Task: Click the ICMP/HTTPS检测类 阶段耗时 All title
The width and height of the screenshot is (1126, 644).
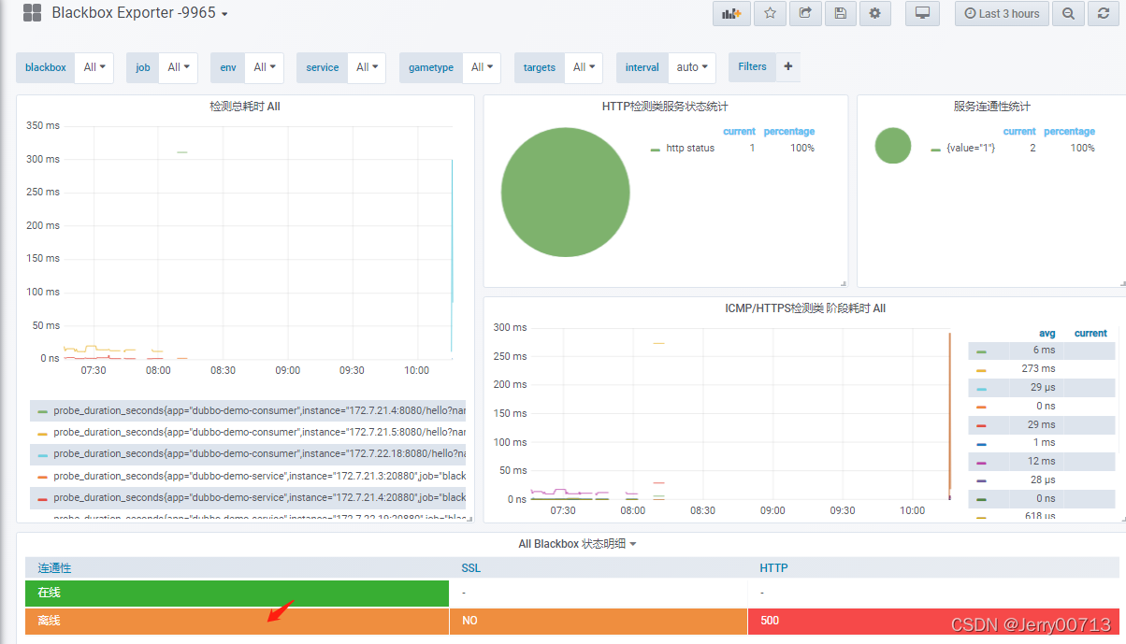Action: tap(805, 308)
